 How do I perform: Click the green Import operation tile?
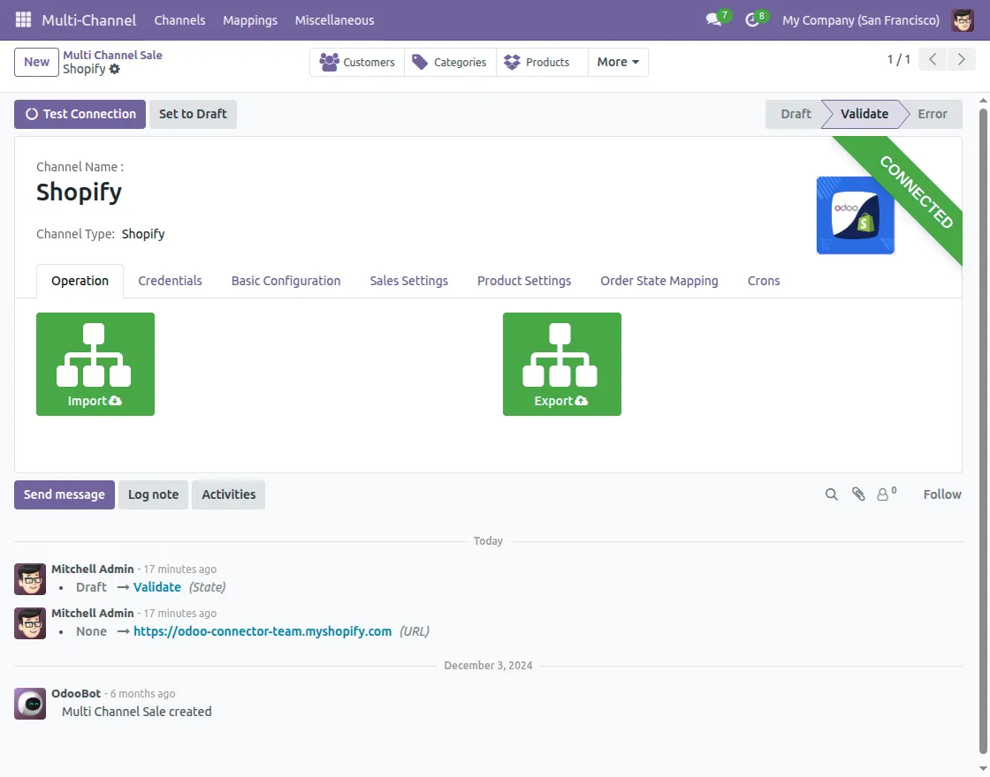click(95, 364)
